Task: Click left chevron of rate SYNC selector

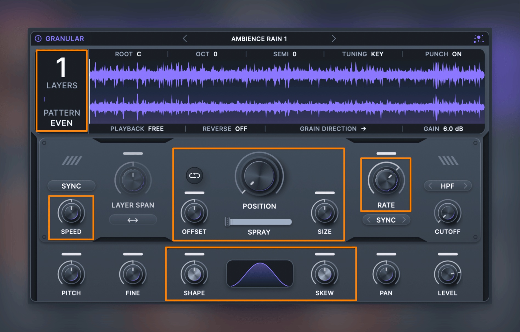Action: (369, 220)
